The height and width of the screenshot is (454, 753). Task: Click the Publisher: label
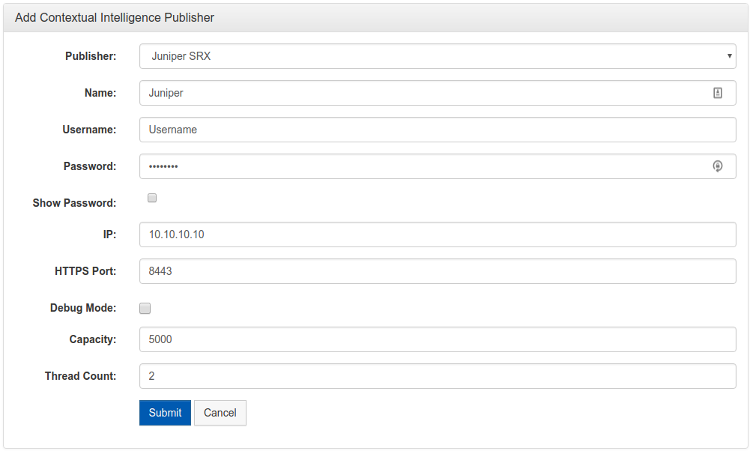[x=91, y=56]
